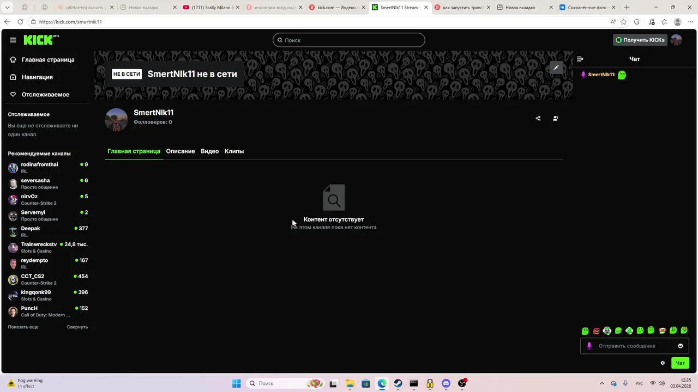Open seversasha channel
Viewport: 698px width, 392px height.
[47, 183]
